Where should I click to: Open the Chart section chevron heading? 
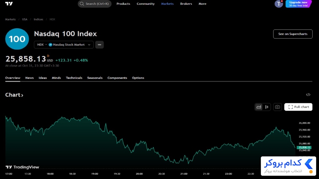(14, 95)
